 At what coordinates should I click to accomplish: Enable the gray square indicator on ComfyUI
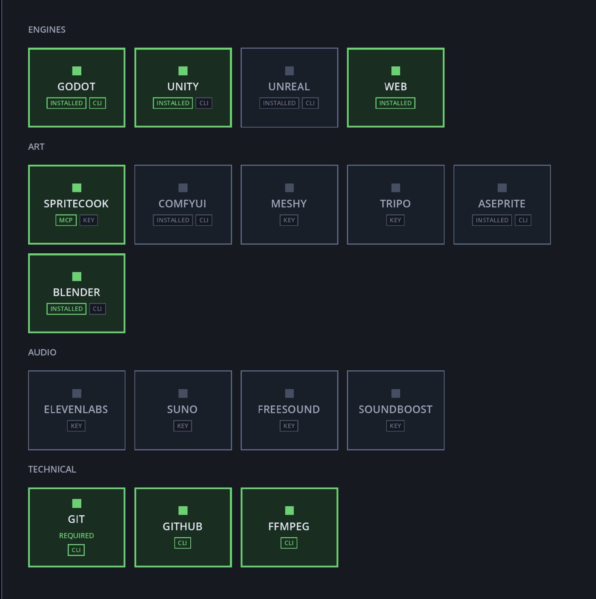point(183,188)
